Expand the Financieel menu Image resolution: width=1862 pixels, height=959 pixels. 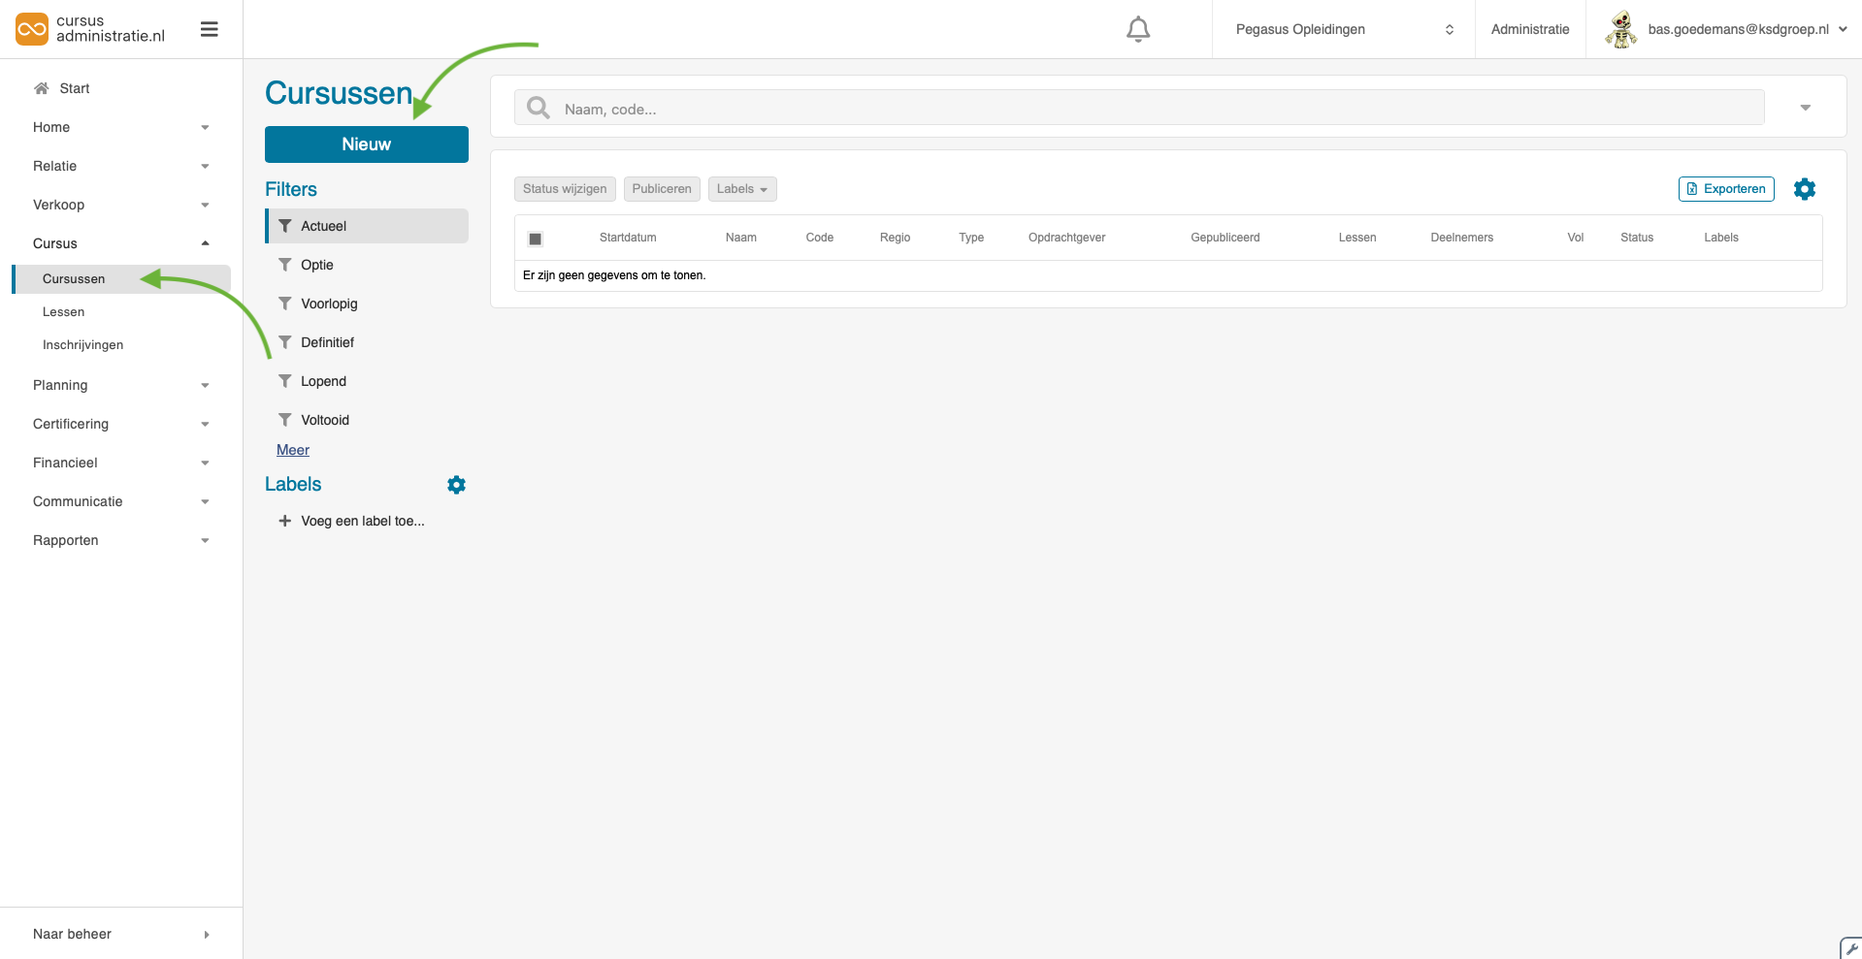click(120, 463)
